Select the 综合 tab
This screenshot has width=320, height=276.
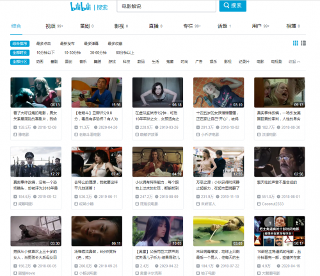[x=16, y=26]
